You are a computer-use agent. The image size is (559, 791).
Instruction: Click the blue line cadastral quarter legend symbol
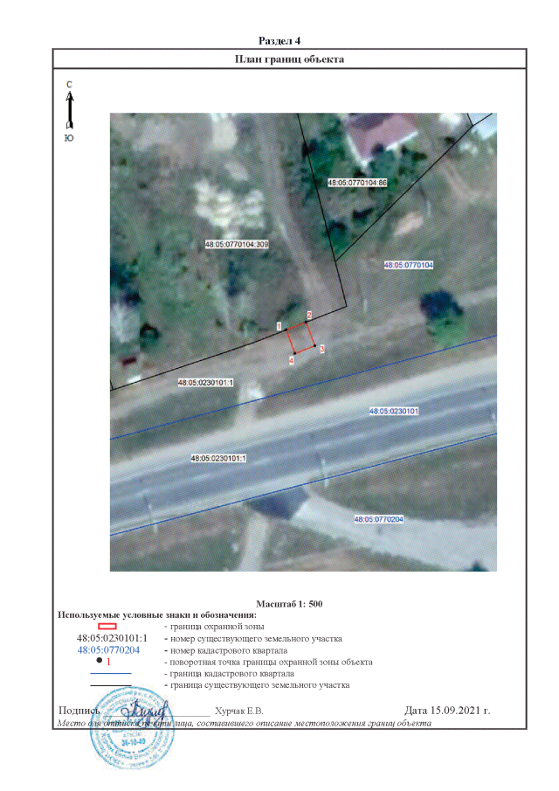[109, 674]
